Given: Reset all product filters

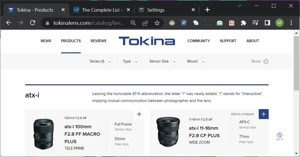Looking at the screenshot, I should pos(260,61).
